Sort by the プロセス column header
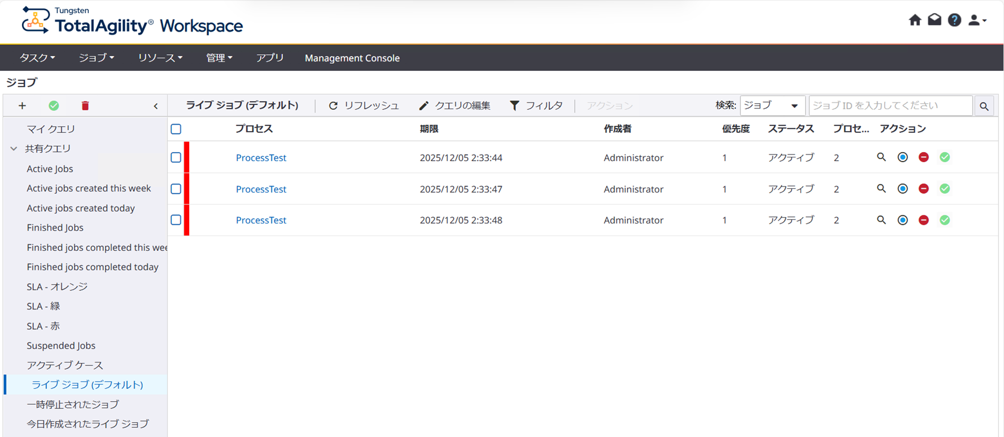This screenshot has height=437, width=1004. (x=254, y=129)
